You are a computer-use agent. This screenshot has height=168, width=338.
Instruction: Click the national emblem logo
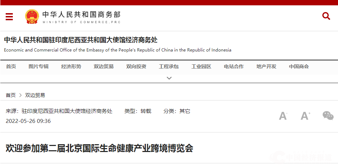(x=32, y=16)
